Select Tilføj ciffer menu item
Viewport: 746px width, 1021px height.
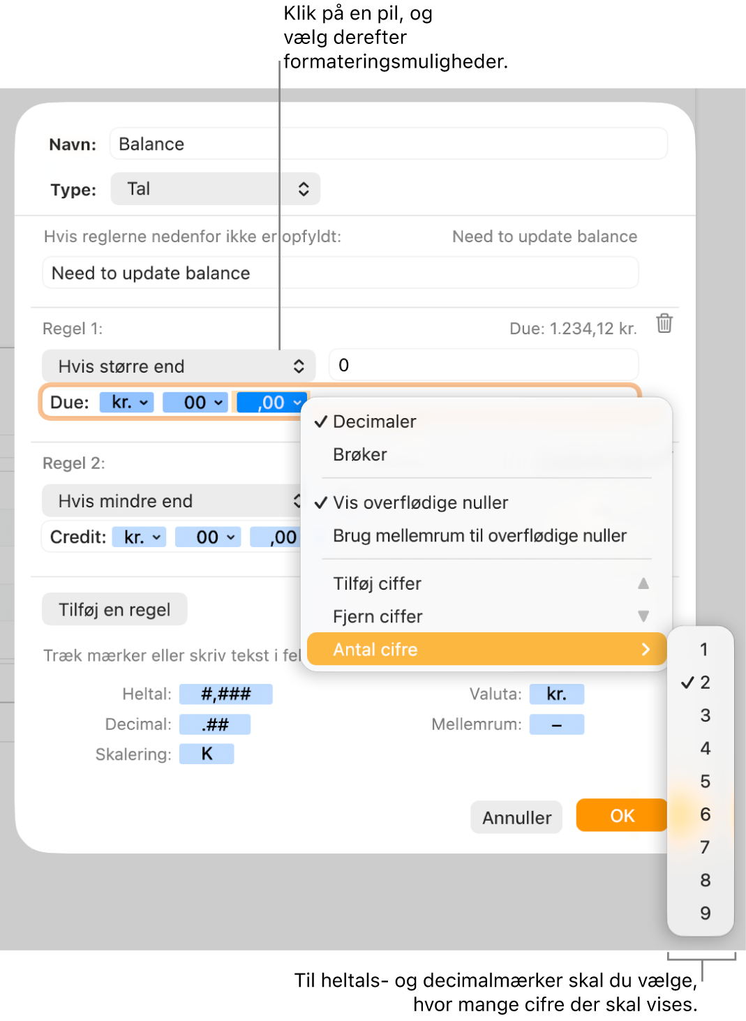[486, 583]
